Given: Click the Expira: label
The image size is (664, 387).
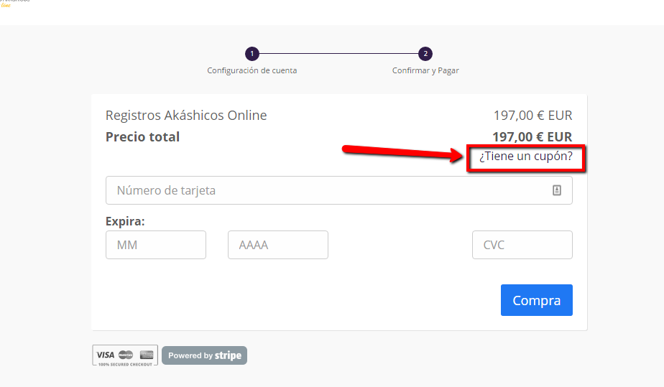Looking at the screenshot, I should (125, 221).
